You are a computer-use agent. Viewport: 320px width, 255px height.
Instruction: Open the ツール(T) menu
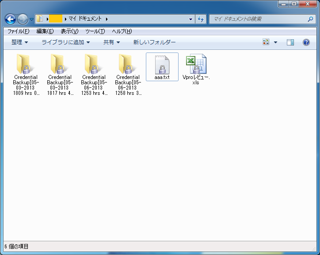click(95, 31)
